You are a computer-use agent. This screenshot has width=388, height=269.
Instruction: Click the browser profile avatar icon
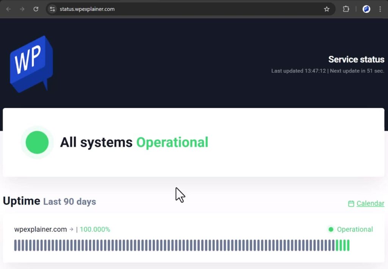pos(366,9)
